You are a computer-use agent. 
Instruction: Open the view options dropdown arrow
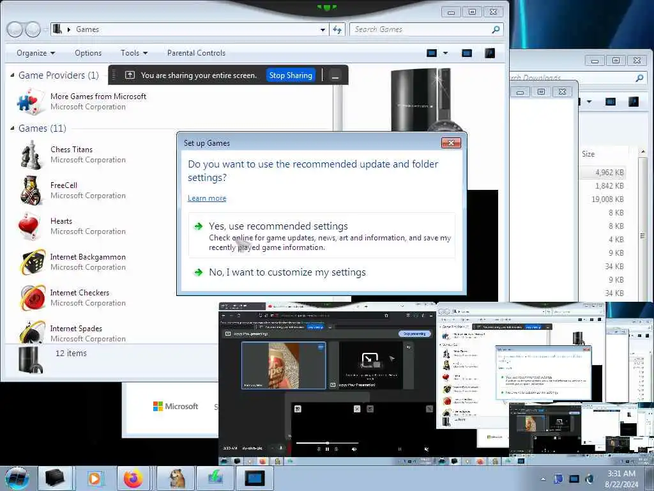coord(445,53)
